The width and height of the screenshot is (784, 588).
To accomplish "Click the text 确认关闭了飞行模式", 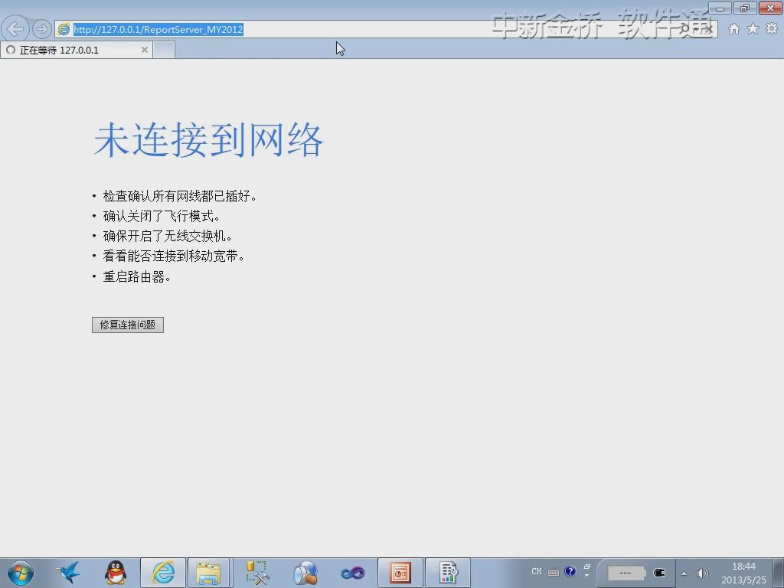I will pos(158,216).
